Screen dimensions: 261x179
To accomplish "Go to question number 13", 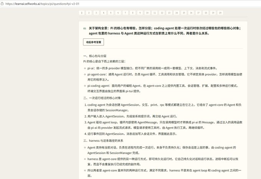I will [169, 13].
